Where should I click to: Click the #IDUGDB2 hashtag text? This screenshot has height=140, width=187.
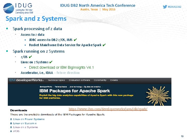[x=175, y=7]
